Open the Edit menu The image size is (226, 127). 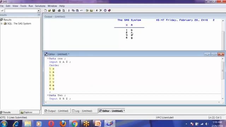click(x=8, y=6)
